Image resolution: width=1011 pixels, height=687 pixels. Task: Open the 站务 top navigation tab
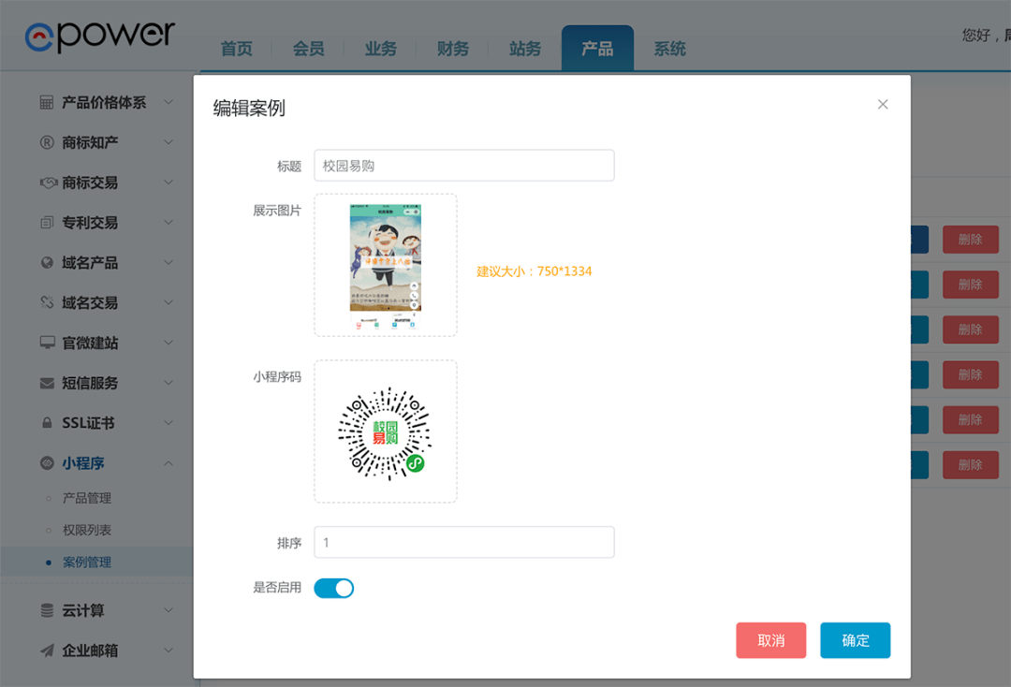pos(525,49)
